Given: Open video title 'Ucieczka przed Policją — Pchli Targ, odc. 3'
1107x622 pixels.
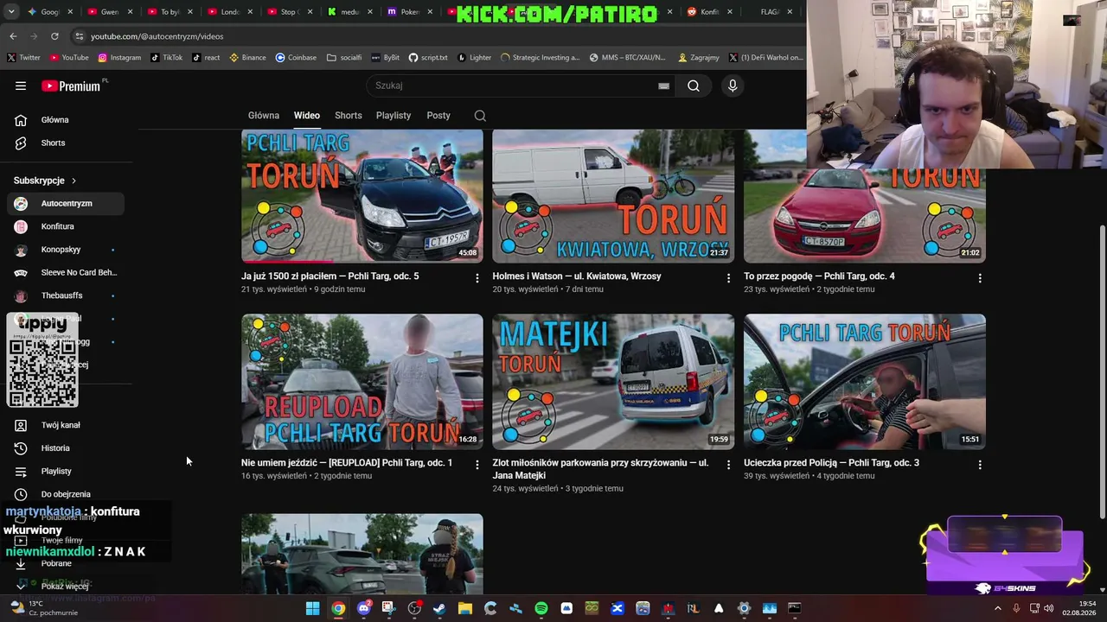Looking at the screenshot, I should [x=831, y=463].
